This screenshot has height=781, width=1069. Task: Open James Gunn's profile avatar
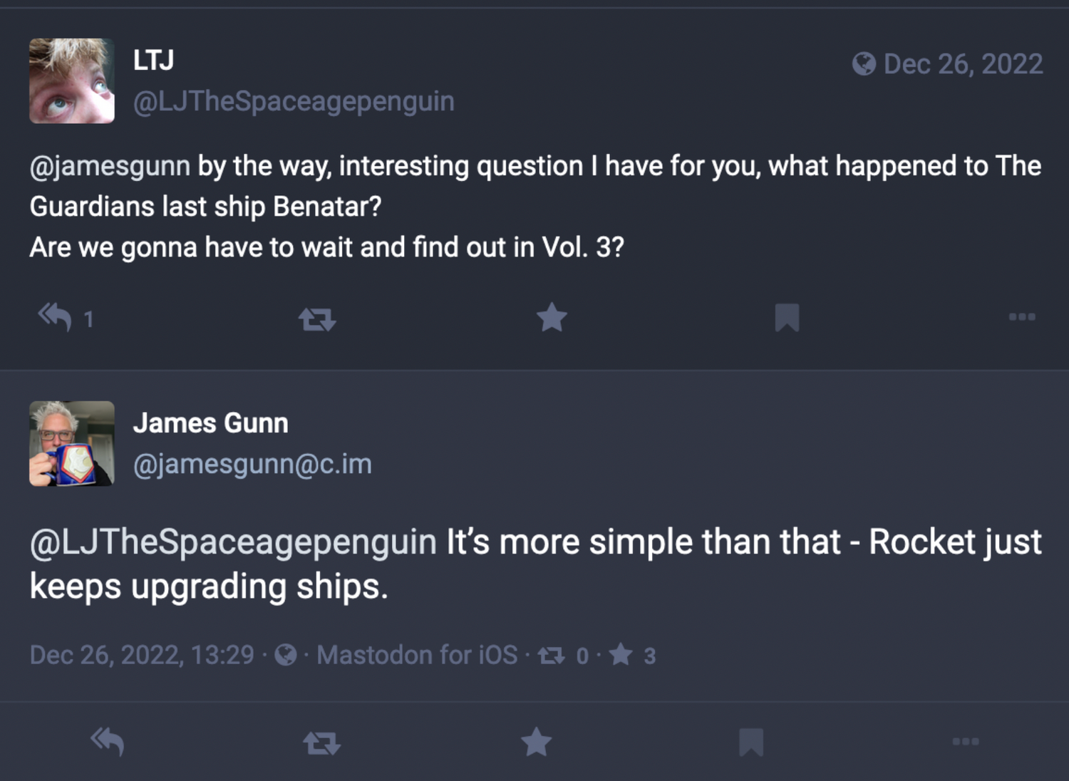coord(71,443)
